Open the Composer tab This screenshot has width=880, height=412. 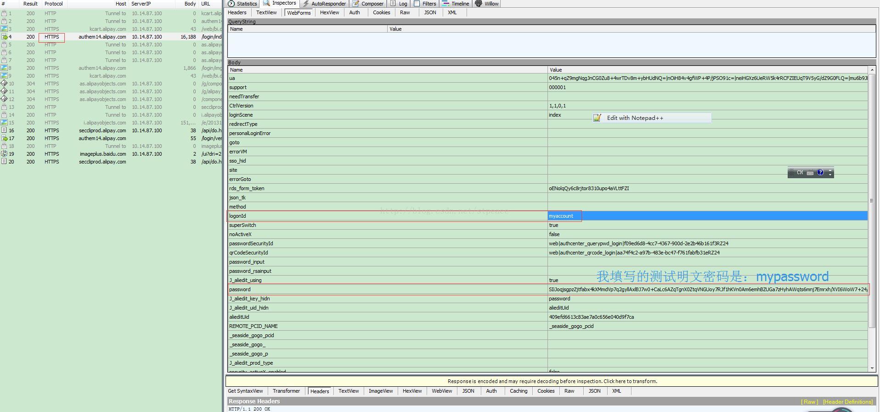coord(368,4)
